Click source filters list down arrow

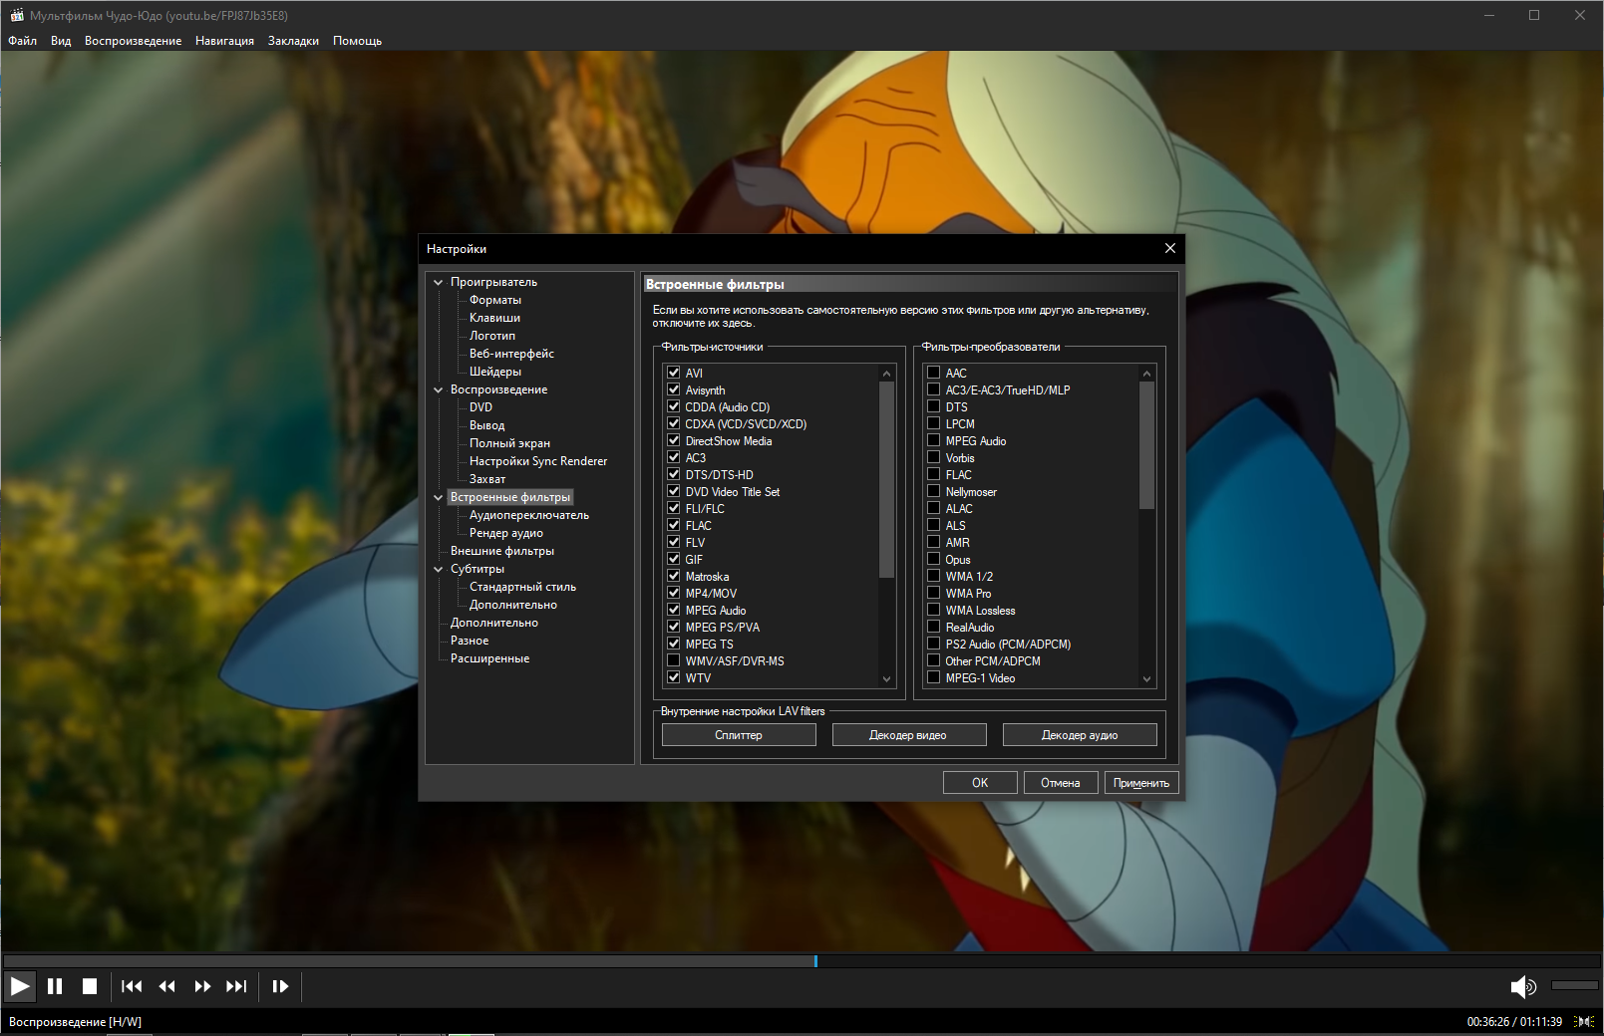tap(886, 679)
